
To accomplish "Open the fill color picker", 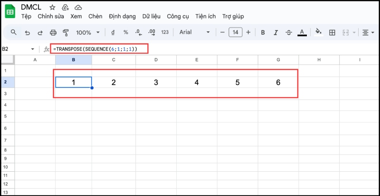I will pos(318,32).
